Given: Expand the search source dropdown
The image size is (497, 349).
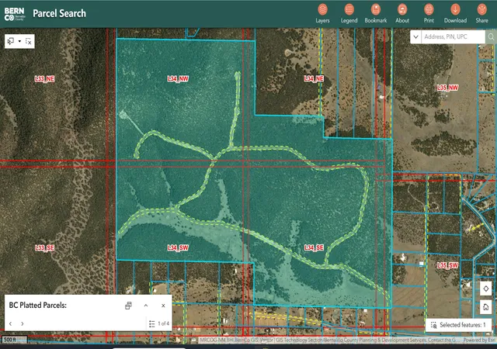Looking at the screenshot, I should click(415, 36).
